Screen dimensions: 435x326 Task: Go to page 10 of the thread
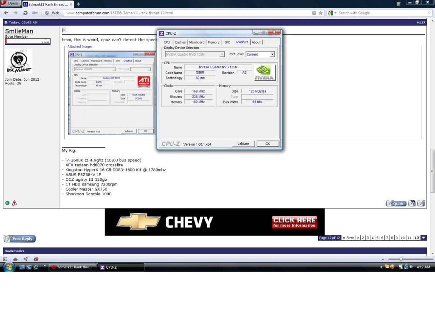coord(403,238)
